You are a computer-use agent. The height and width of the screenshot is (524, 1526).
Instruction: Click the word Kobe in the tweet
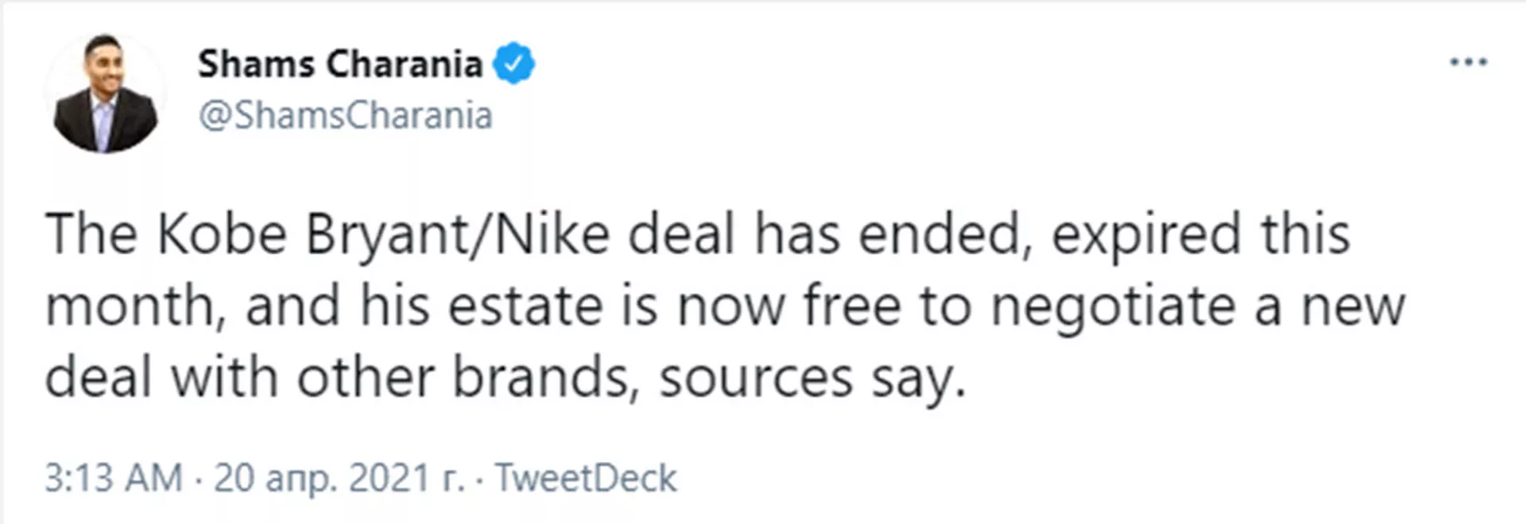pyautogui.click(x=222, y=235)
